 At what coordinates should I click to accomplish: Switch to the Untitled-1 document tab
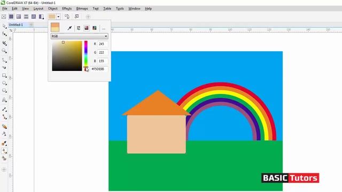tap(15, 25)
